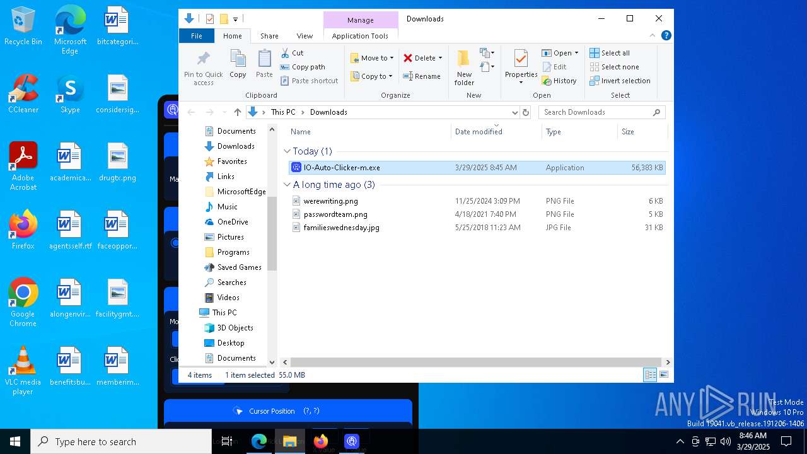This screenshot has height=454, width=807.
Task: Click This PC in address bar
Action: [x=283, y=112]
